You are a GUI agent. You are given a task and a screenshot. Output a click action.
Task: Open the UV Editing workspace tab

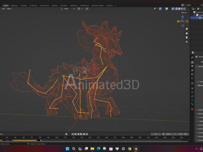click(33, 5)
